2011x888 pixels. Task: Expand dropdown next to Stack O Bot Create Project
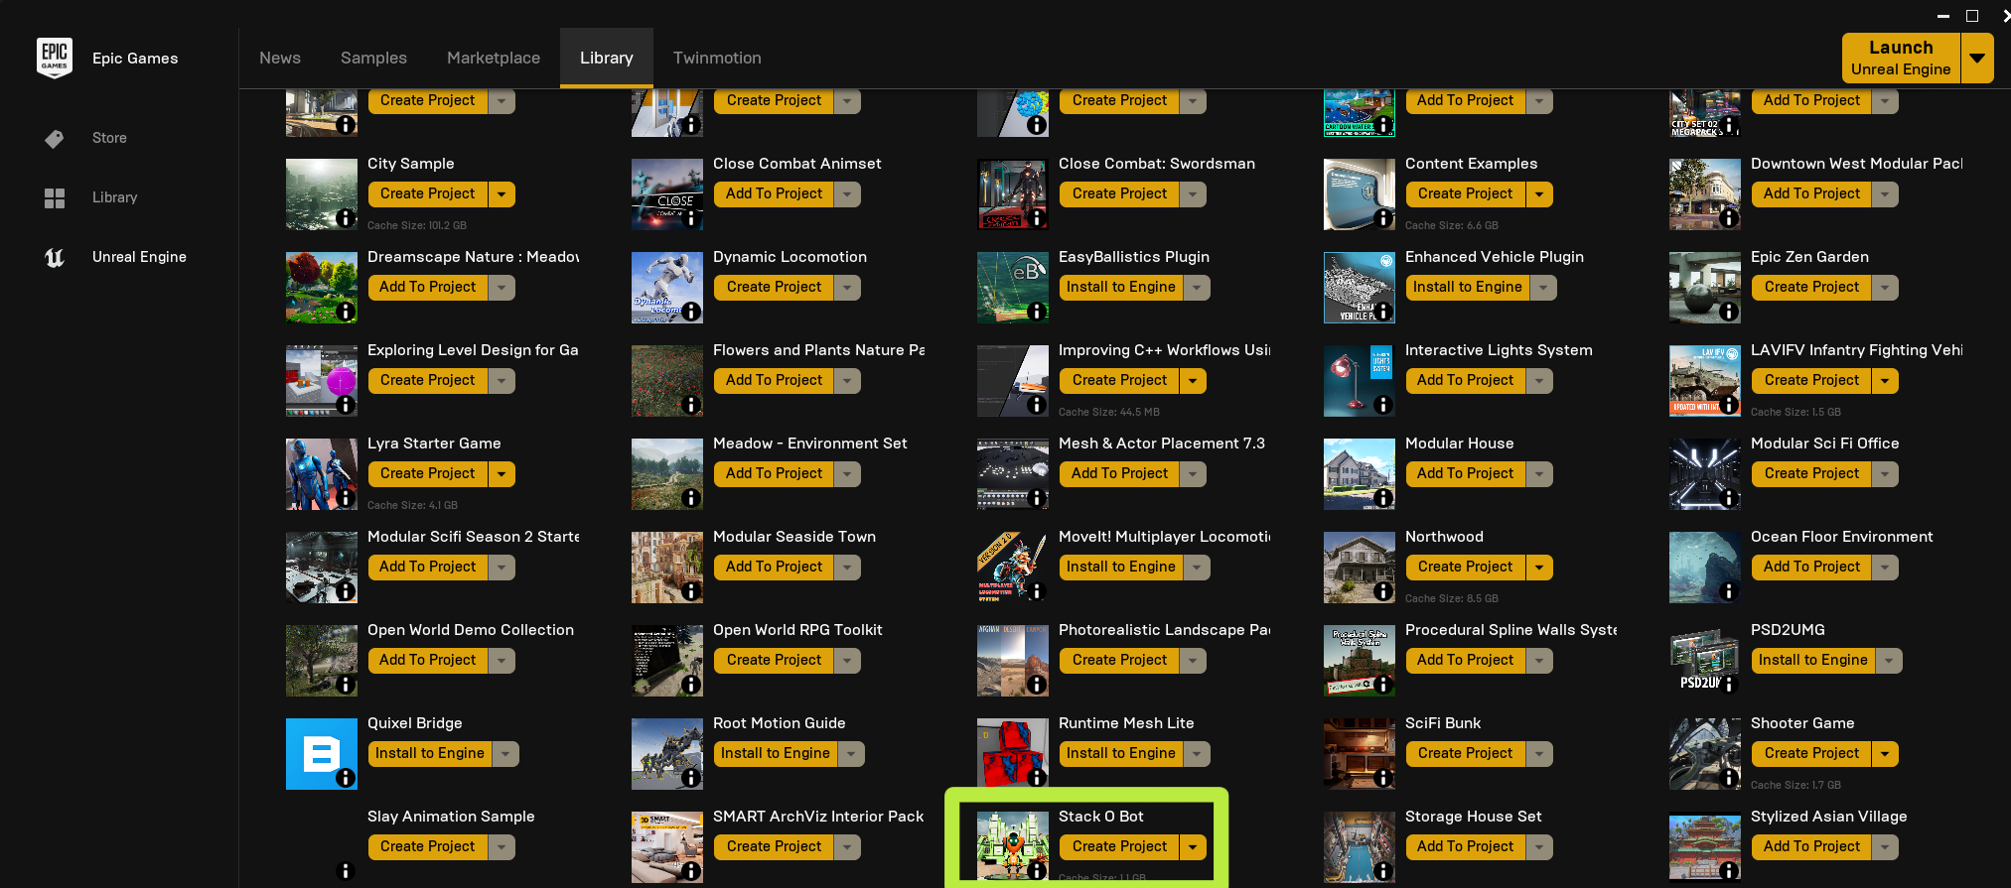click(x=1193, y=847)
